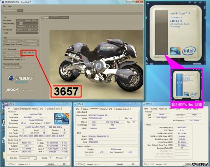Click the DRAM Frequency value 668.8 MHz
Image resolution: width=210 pixels, height=167 pixels.
tap(181, 127)
